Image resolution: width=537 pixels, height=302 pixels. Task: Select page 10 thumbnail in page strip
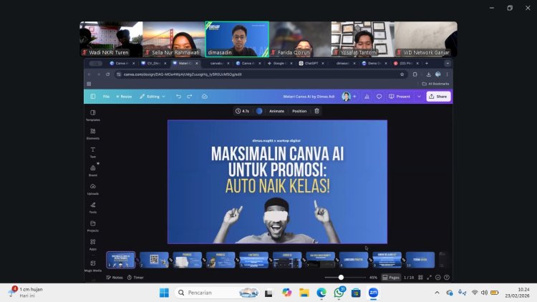click(x=420, y=260)
